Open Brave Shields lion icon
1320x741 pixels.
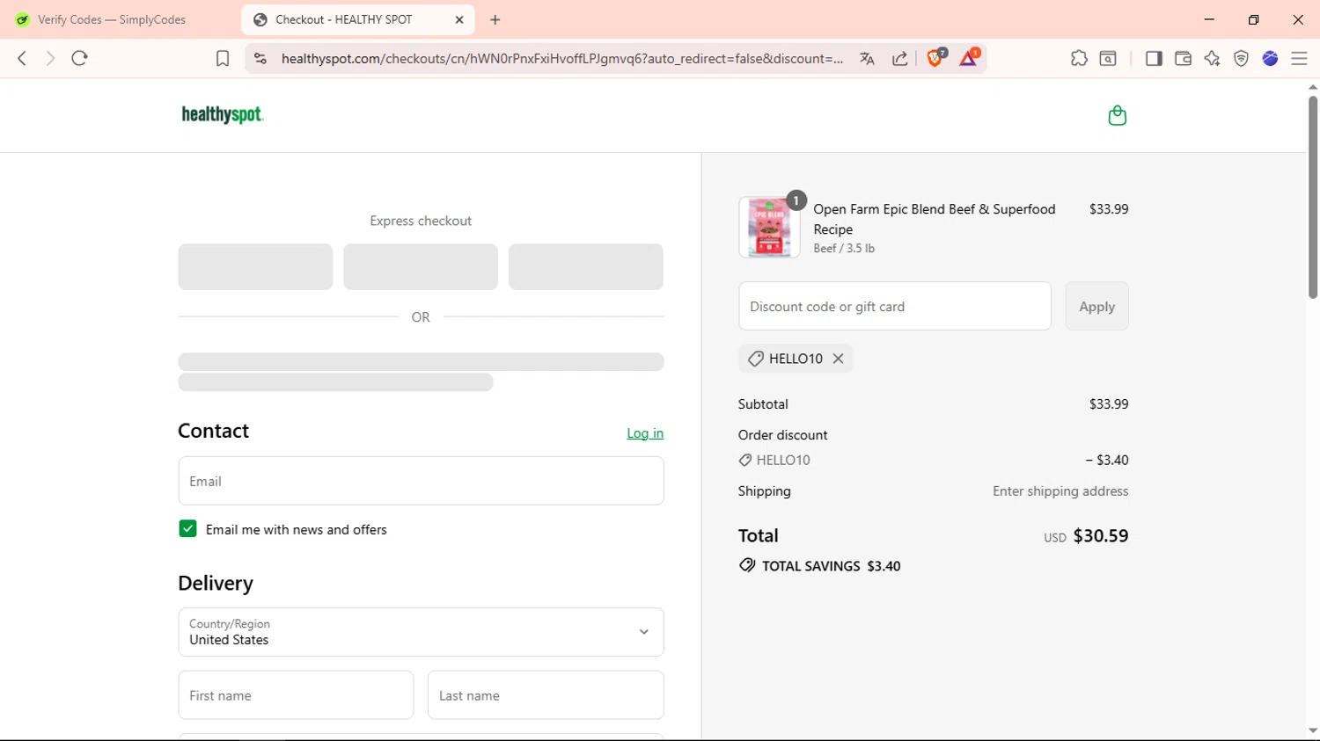point(936,58)
